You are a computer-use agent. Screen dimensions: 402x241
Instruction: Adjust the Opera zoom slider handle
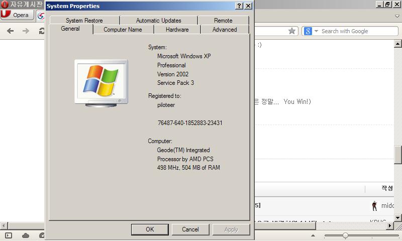pos(345,235)
